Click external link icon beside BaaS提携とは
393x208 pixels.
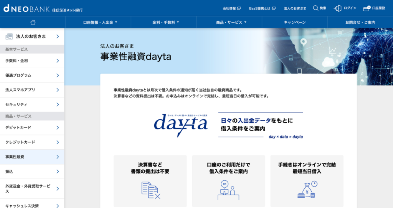(x=274, y=8)
